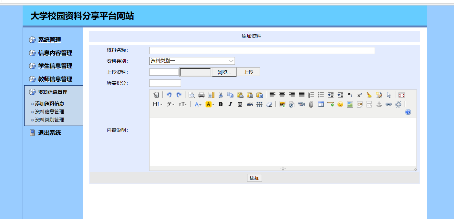Toggle fullscreen editor mode

401,95
